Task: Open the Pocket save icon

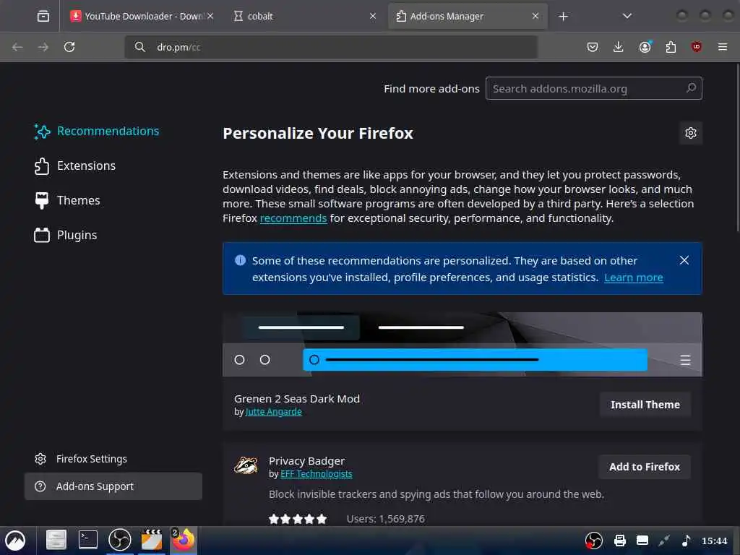Action: click(593, 47)
